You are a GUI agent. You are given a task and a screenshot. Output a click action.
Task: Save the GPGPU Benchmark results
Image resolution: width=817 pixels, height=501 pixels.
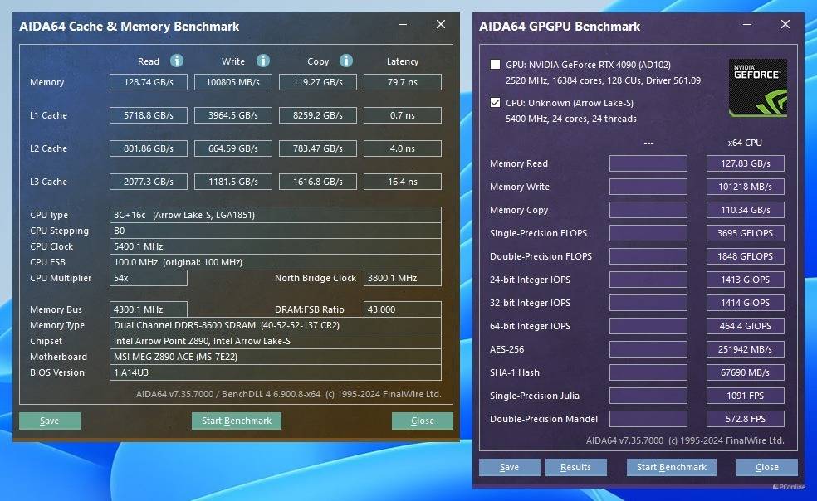point(509,467)
